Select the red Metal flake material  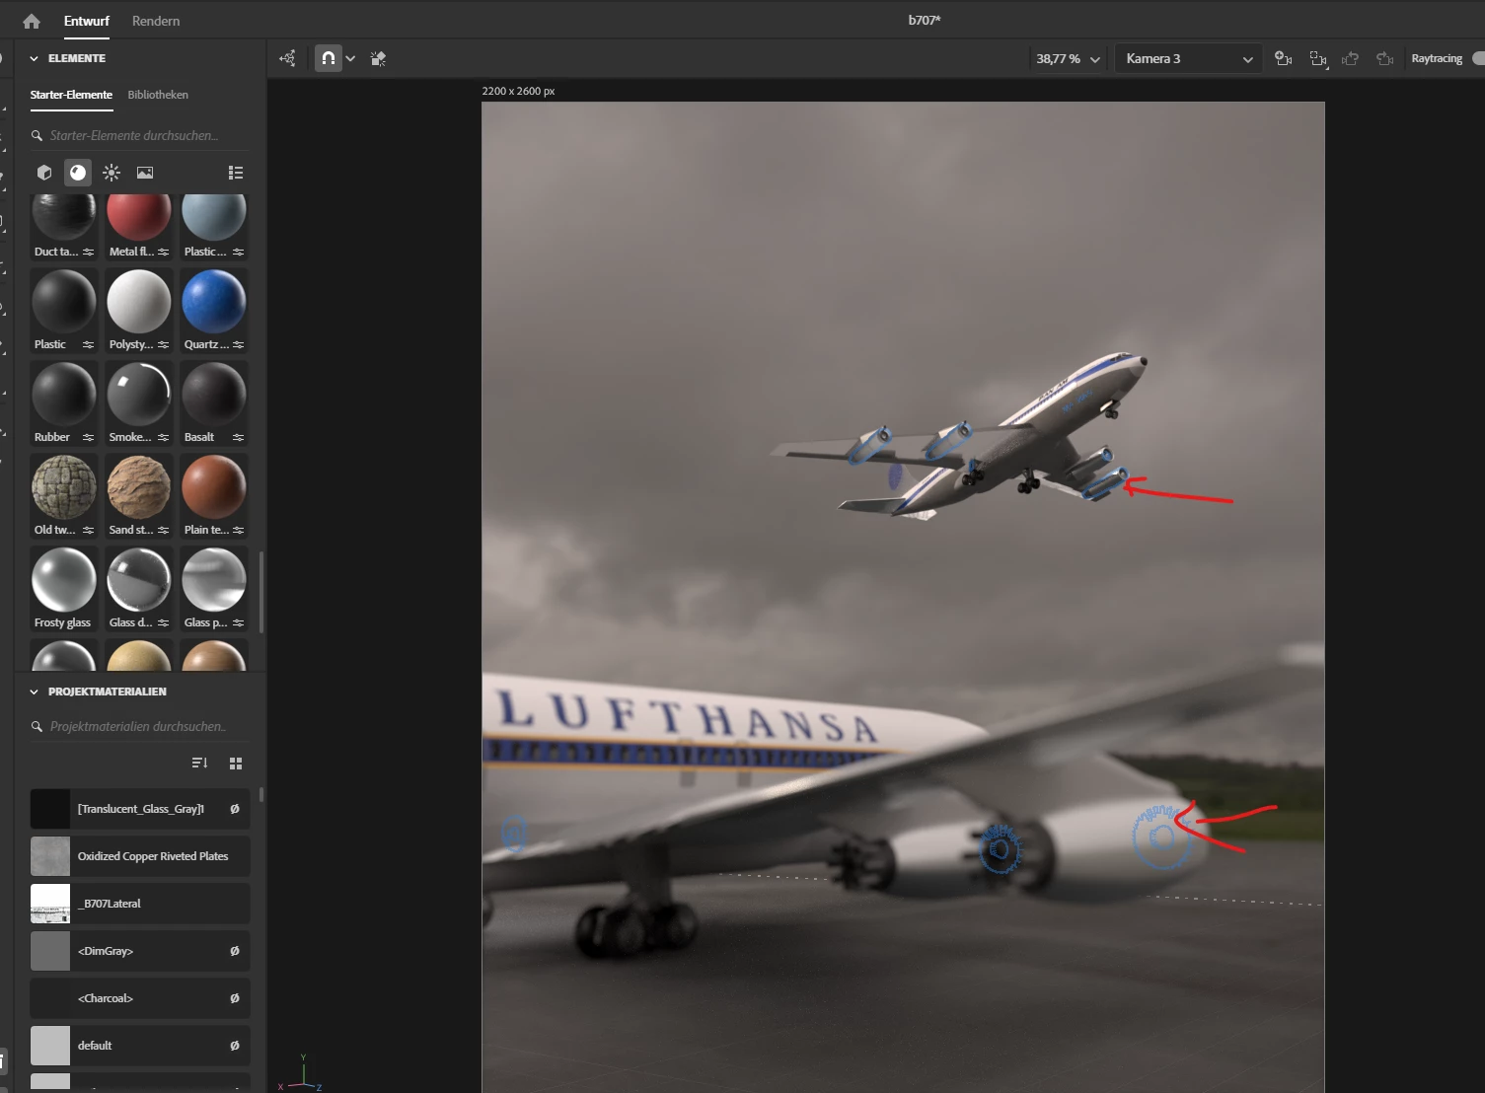139,217
